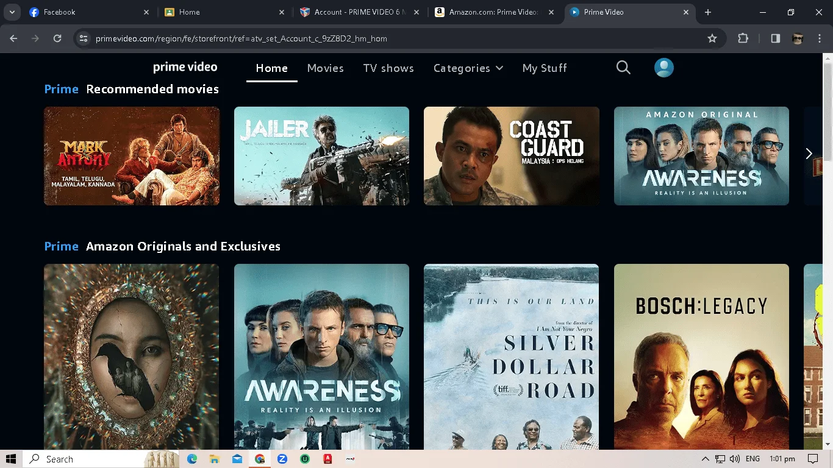Screen dimensions: 833x468
Task: Open the Mail app on the taskbar
Action: tap(237, 459)
